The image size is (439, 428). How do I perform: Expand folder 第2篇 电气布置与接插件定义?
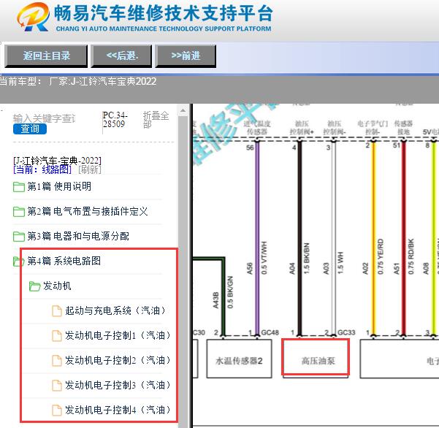(x=88, y=211)
